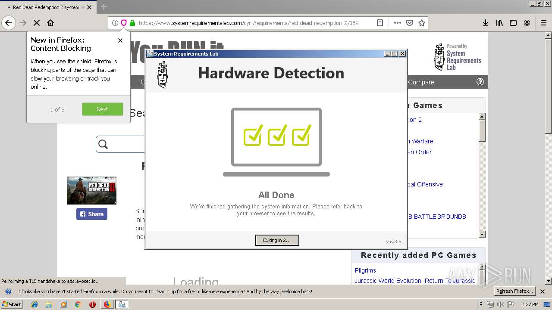Click the 'v 6.3.5' version label

[393, 242]
